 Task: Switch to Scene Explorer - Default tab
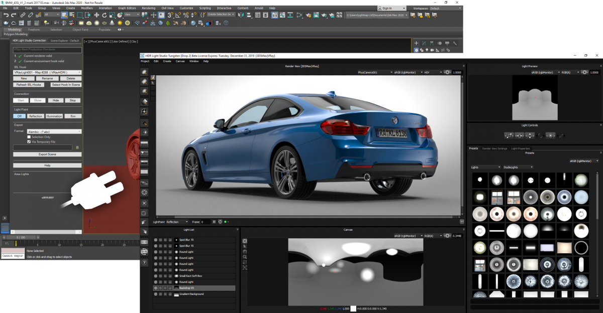65,41
